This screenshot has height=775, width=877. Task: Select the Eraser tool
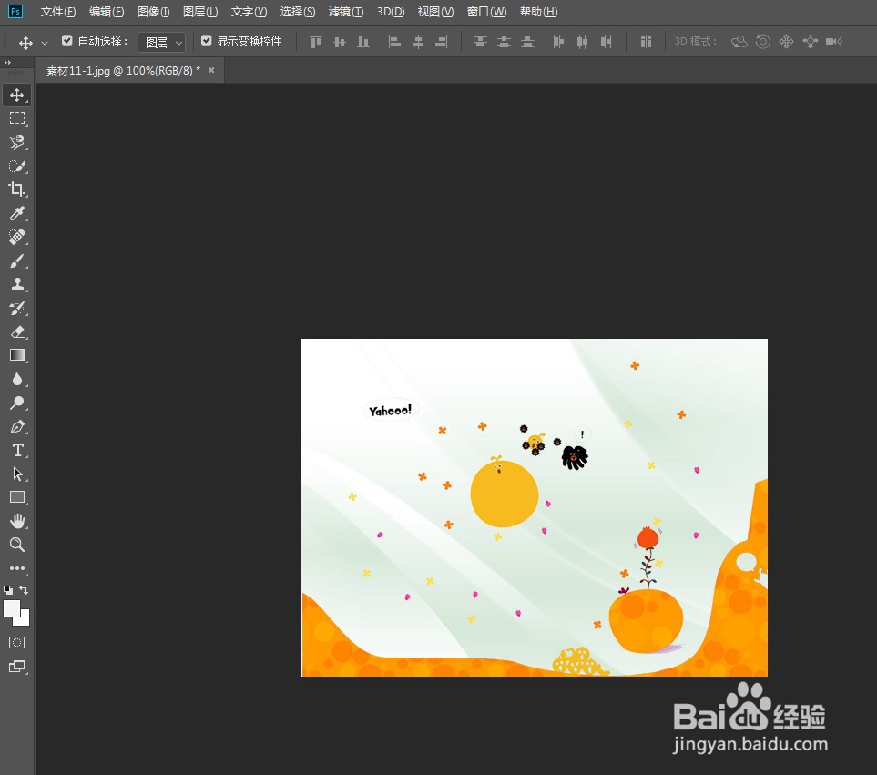(16, 332)
